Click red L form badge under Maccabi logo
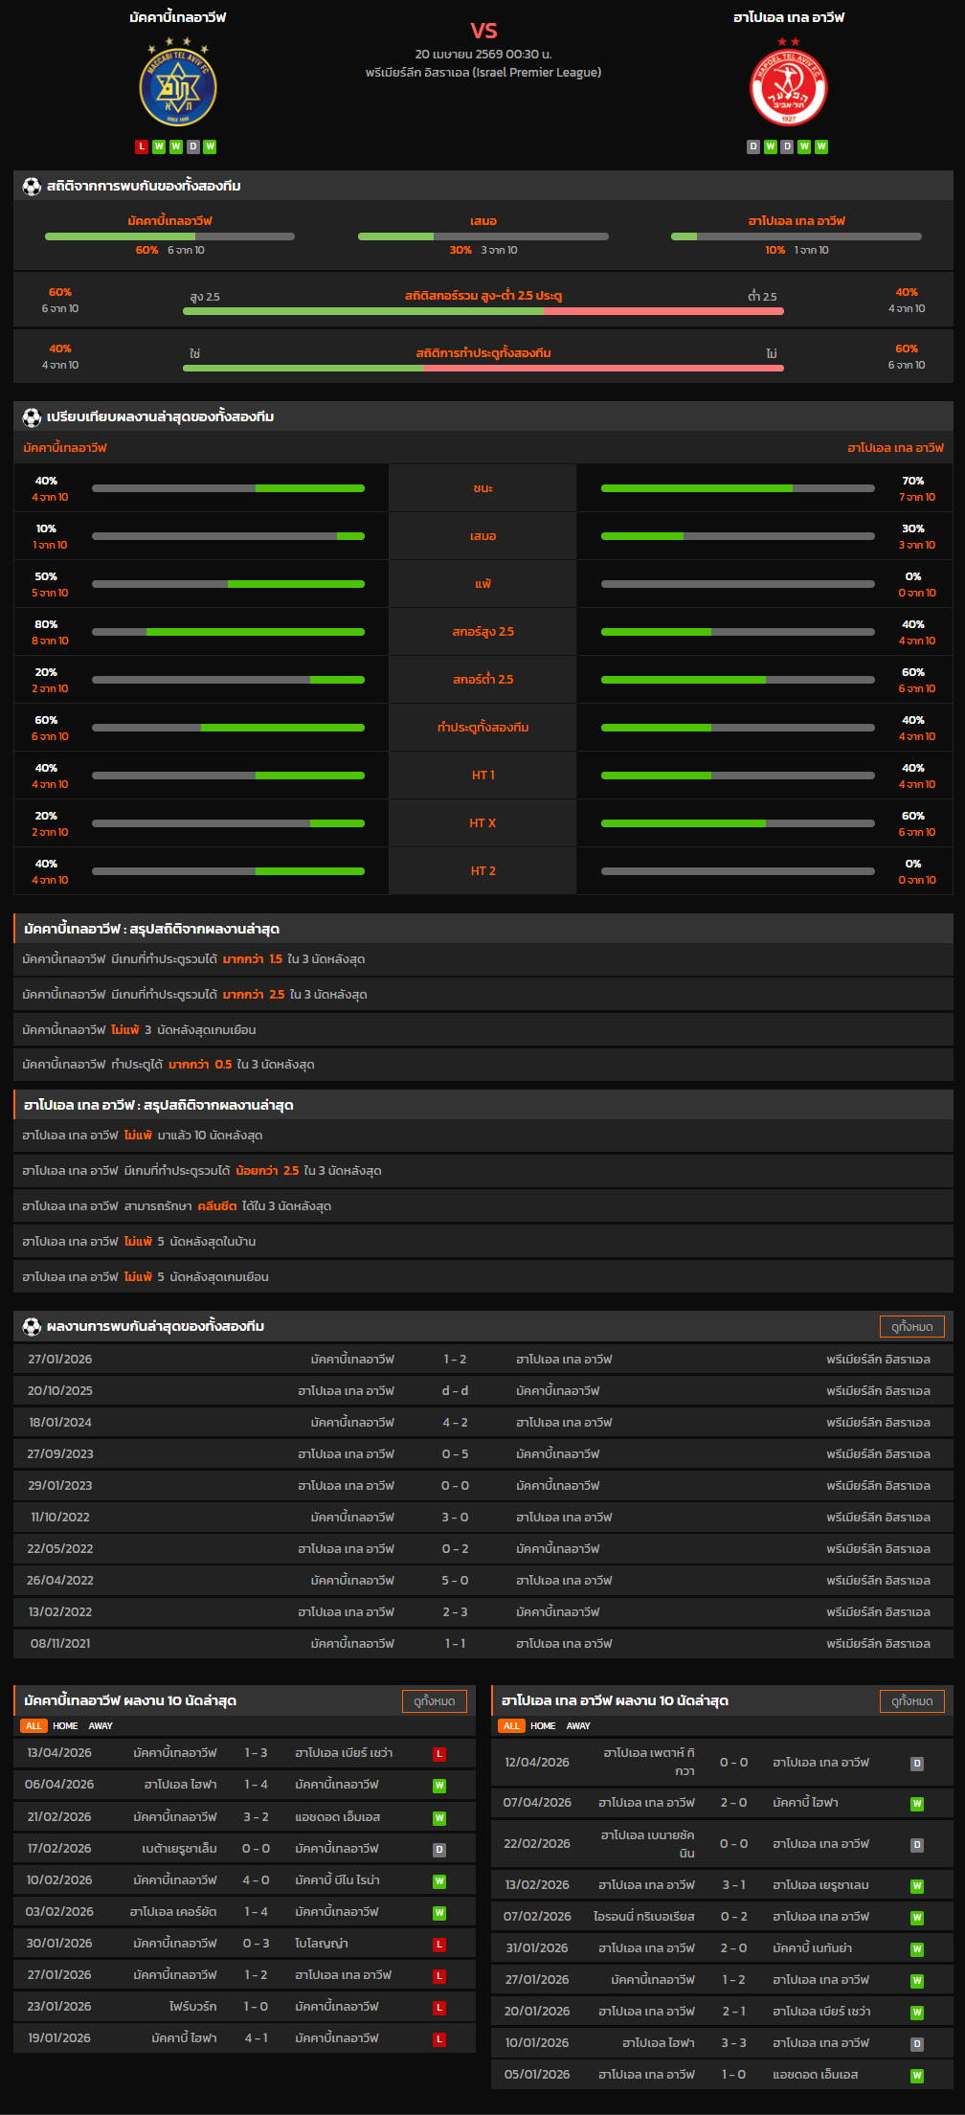This screenshot has height=2115, width=965. pos(142,146)
